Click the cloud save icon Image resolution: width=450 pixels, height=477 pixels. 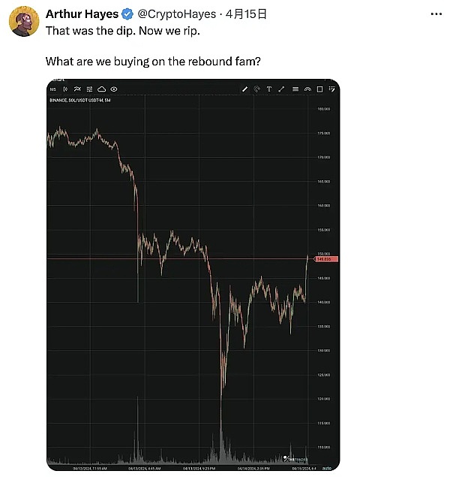coord(101,89)
